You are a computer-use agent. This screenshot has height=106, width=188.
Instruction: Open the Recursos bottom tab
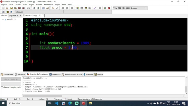click(x=20, y=74)
